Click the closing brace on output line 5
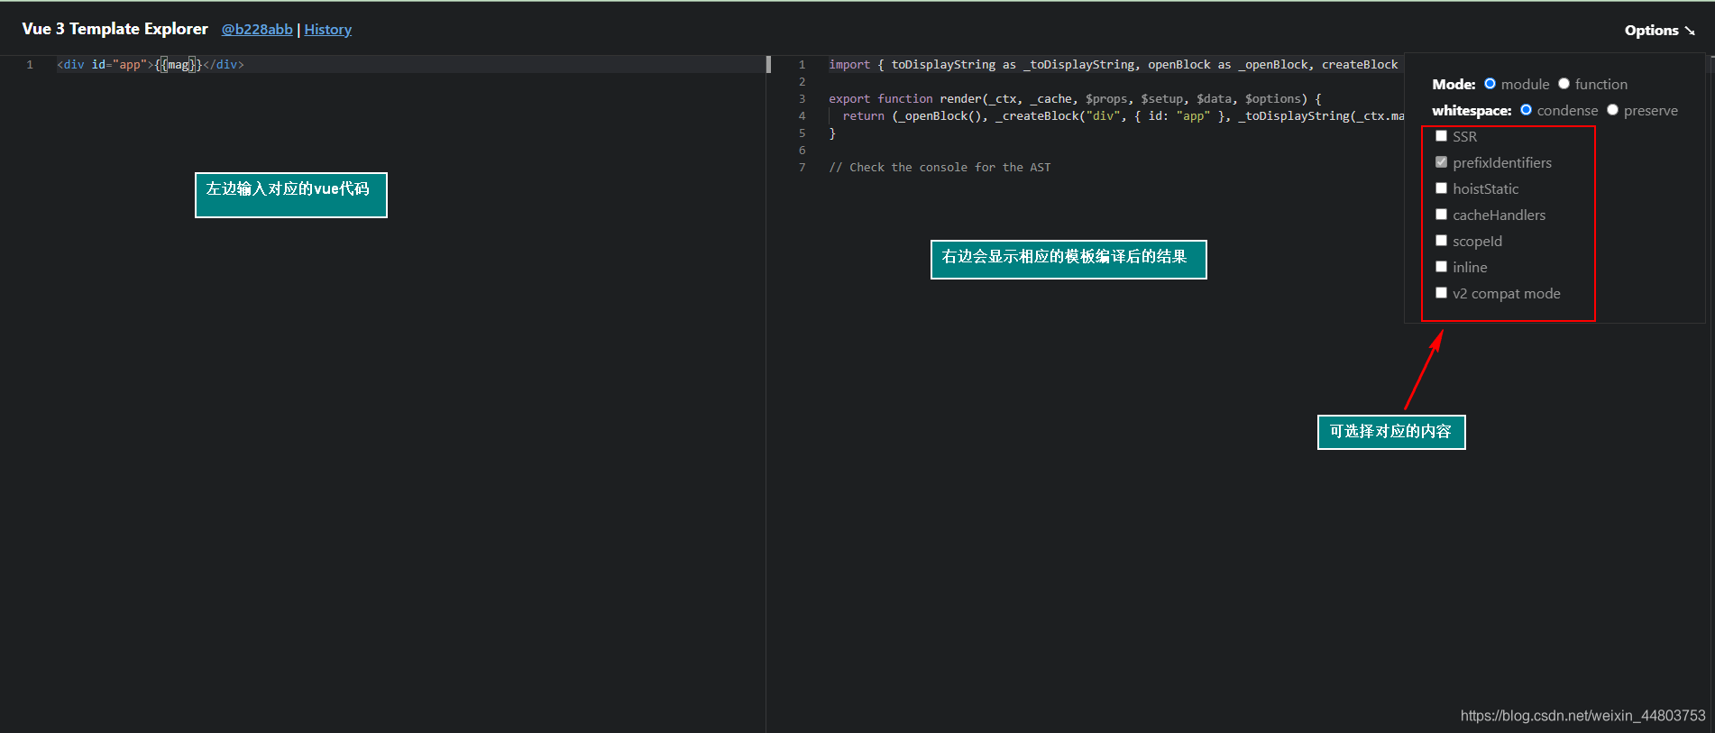This screenshot has height=733, width=1715. pos(832,133)
